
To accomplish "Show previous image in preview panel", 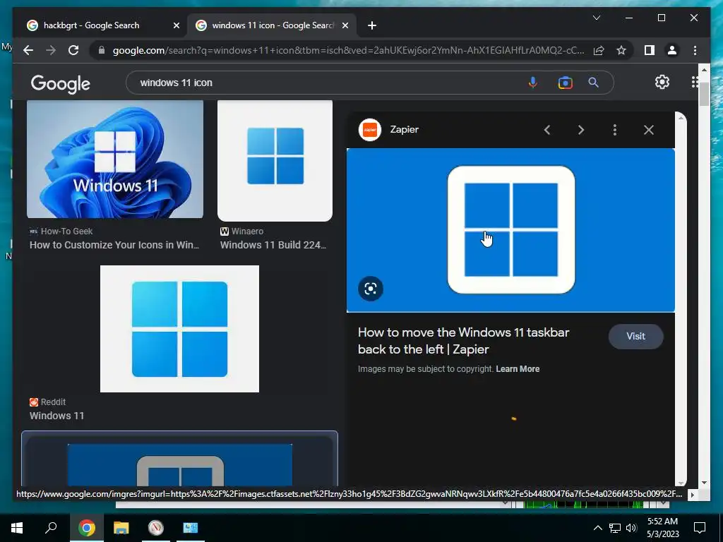I will click(x=547, y=130).
